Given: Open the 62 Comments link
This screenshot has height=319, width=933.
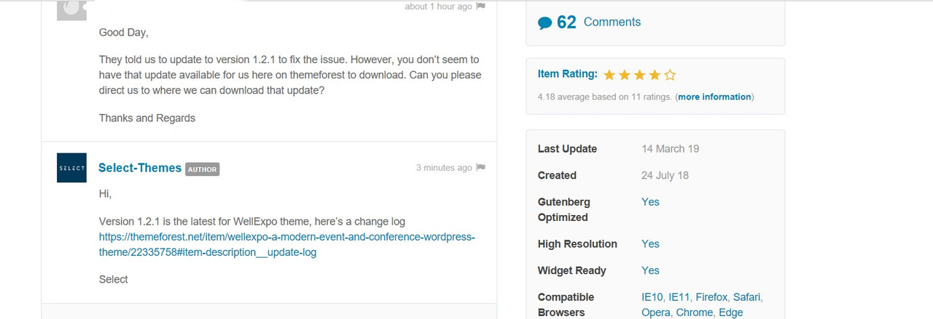Looking at the screenshot, I should pos(612,23).
